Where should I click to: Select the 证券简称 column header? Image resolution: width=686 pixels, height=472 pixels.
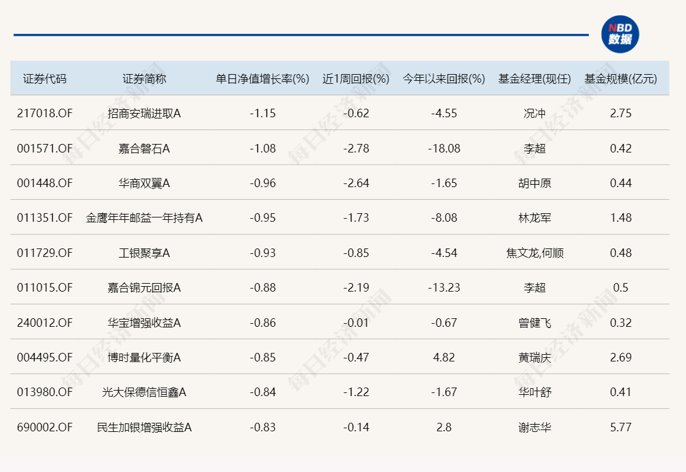click(x=144, y=79)
